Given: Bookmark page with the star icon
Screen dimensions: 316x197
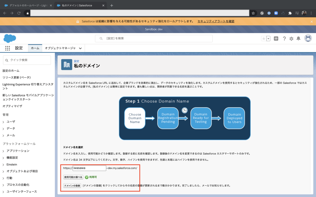Looking at the screenshot, I should click(253, 13).
